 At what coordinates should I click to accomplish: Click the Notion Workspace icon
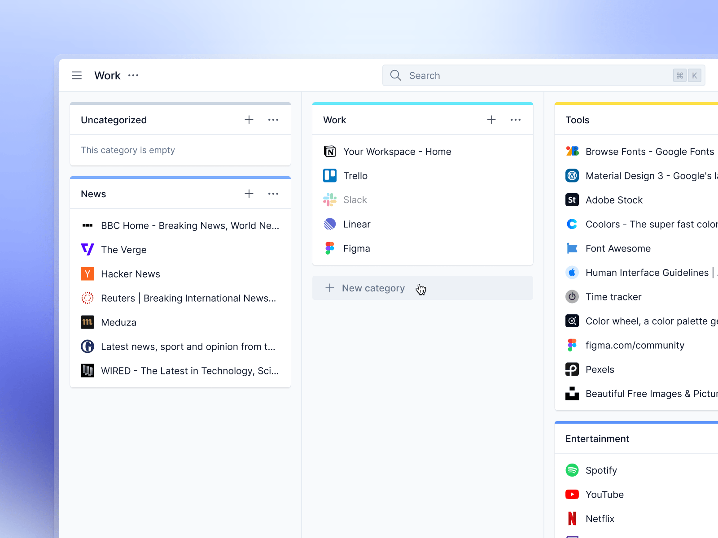[330, 152]
